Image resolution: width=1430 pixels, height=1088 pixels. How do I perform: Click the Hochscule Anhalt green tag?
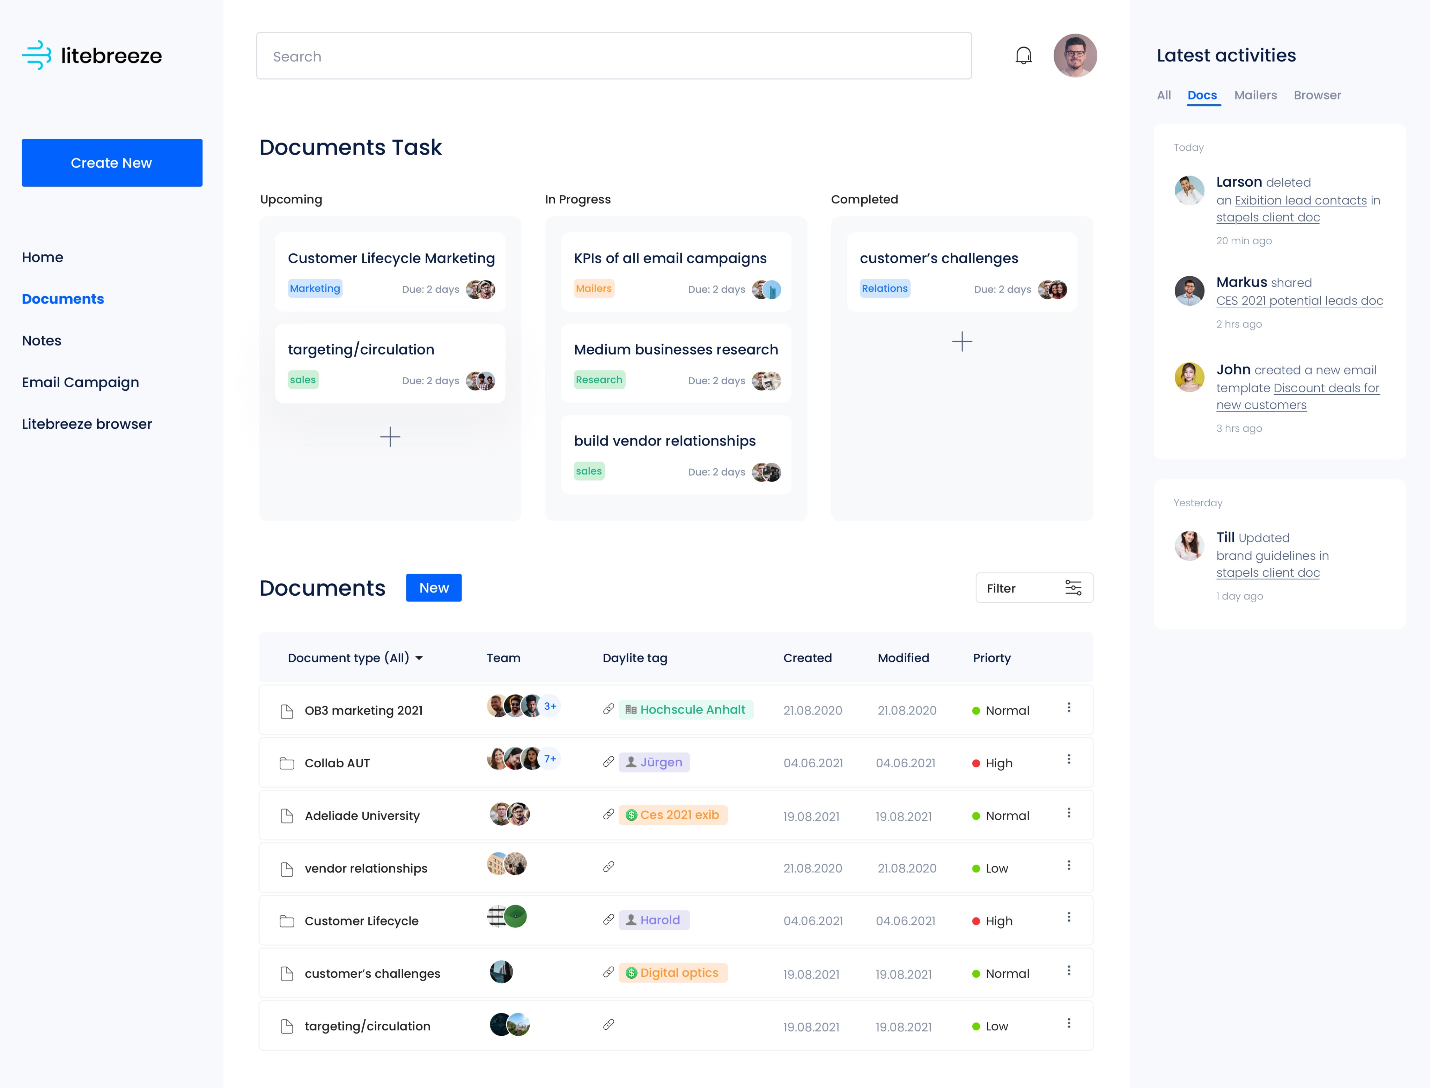(686, 709)
